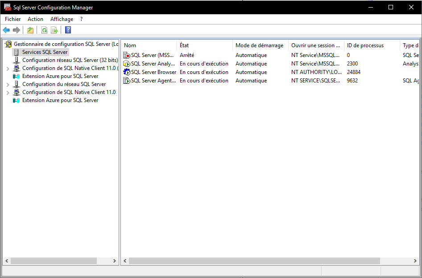This screenshot has height=278, width=422.
Task: Click the stopped SQL Server (MSS...) service icon
Action: click(127, 55)
